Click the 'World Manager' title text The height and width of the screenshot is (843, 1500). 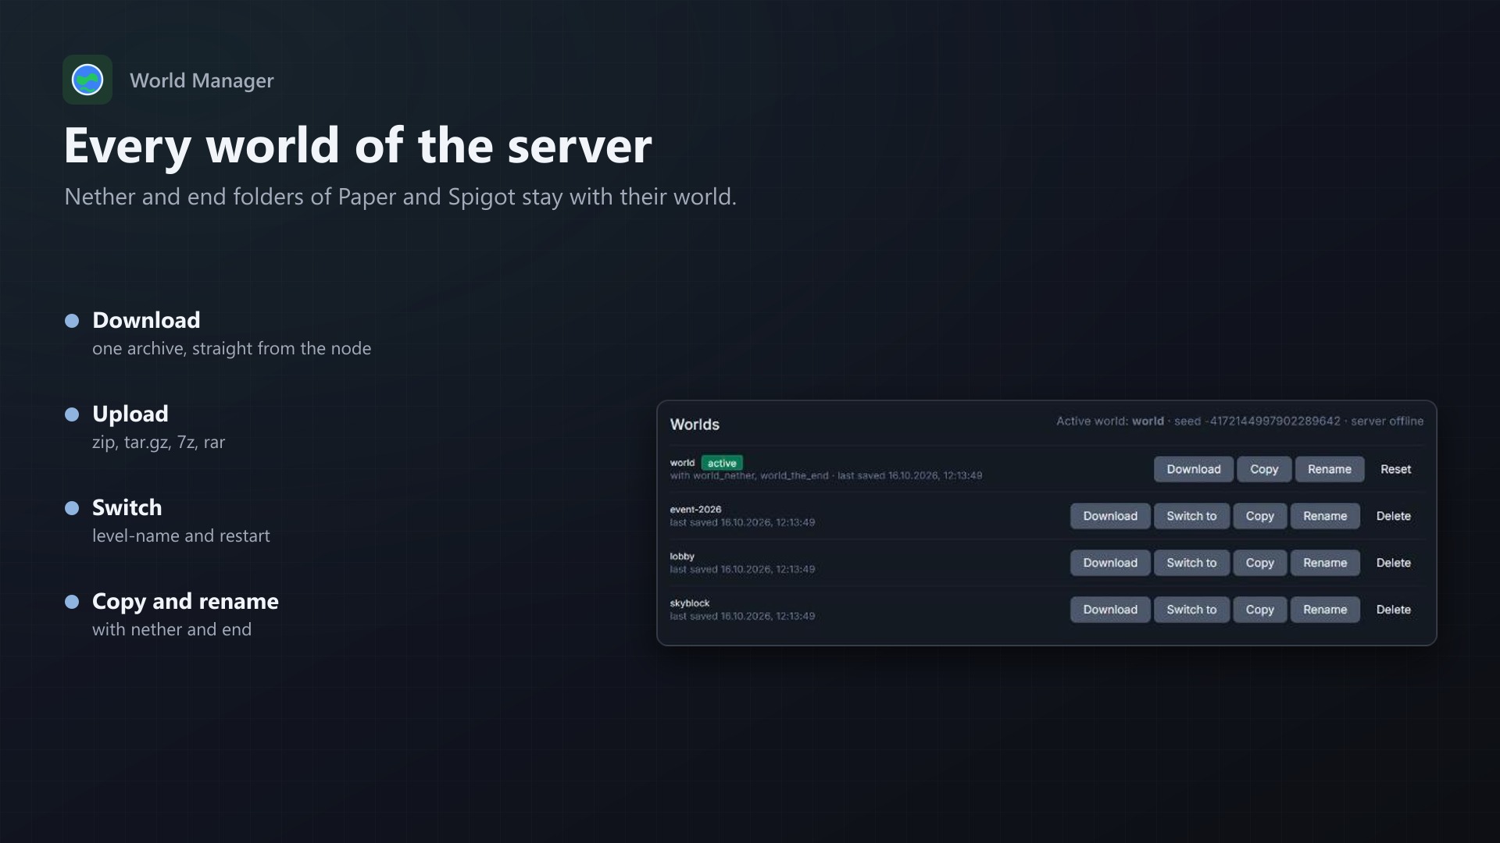(202, 80)
